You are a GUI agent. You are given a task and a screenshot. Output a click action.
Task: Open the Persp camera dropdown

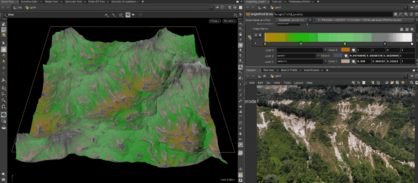point(214,20)
